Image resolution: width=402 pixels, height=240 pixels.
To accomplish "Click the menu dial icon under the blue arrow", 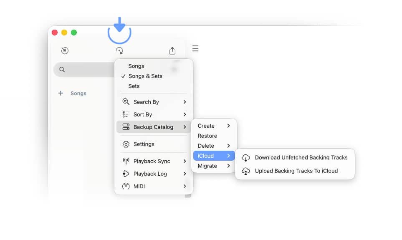I will coord(119,51).
